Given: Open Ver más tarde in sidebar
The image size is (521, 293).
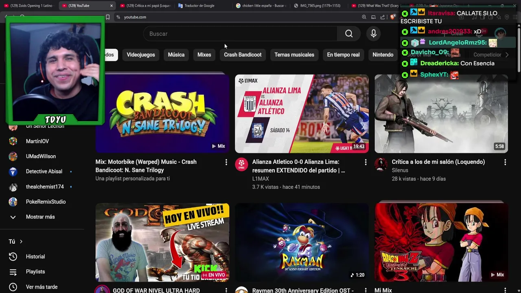Looking at the screenshot, I should click(42, 287).
